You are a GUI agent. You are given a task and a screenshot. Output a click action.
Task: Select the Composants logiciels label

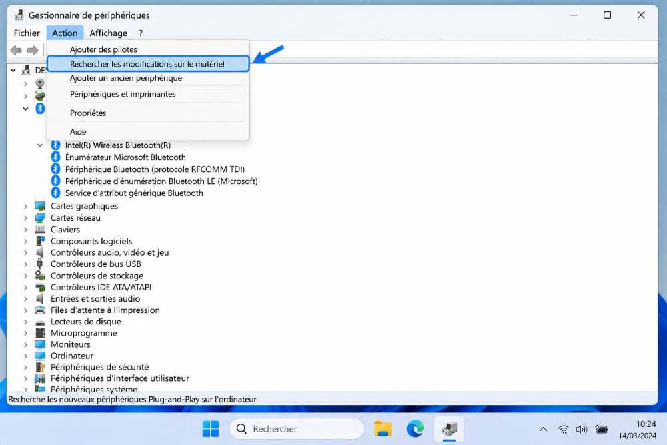click(x=91, y=241)
